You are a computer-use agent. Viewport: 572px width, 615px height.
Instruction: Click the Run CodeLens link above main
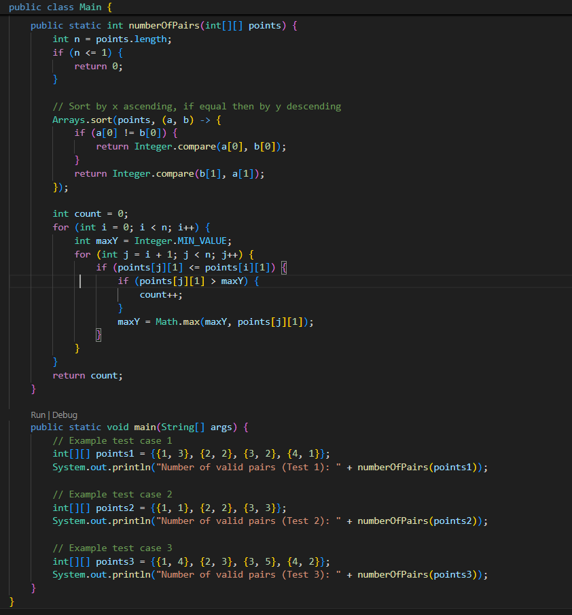(x=38, y=415)
